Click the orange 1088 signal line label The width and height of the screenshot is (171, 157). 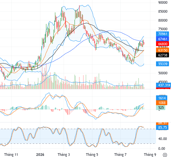click(x=161, y=103)
